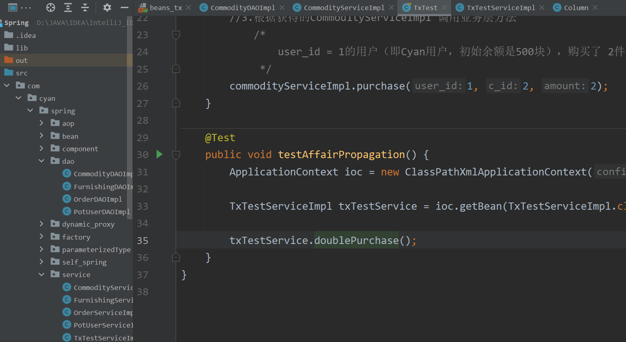Screen dimensions: 626x342
Task: Click the testAffairPropagation method name
Action: [341, 154]
